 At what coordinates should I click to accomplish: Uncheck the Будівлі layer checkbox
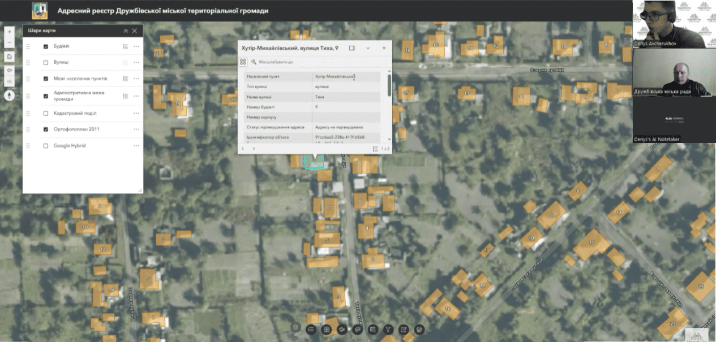(x=46, y=46)
